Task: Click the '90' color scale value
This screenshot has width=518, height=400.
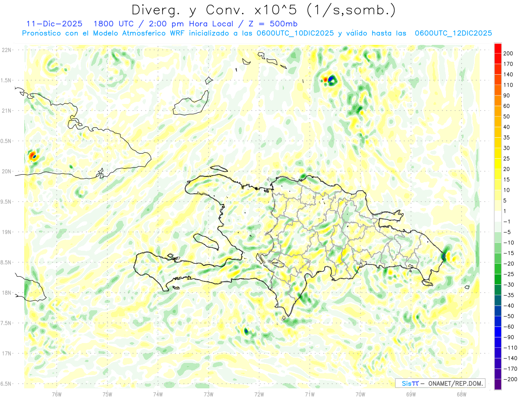Action: pyautogui.click(x=507, y=96)
